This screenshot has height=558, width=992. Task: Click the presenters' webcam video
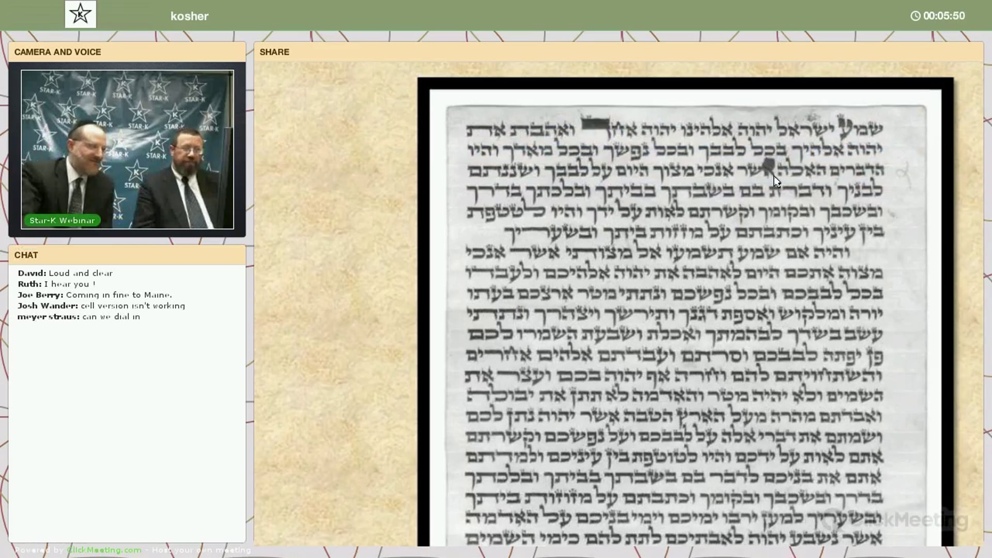(127, 149)
